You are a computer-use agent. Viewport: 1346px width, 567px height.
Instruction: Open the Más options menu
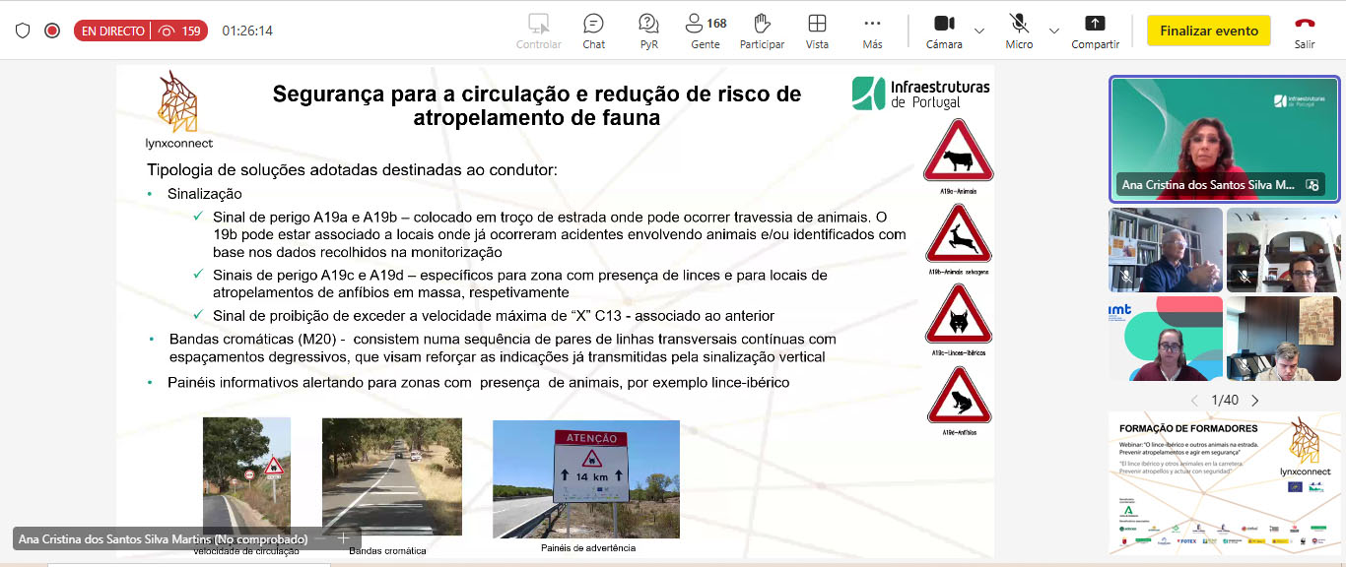point(872,31)
